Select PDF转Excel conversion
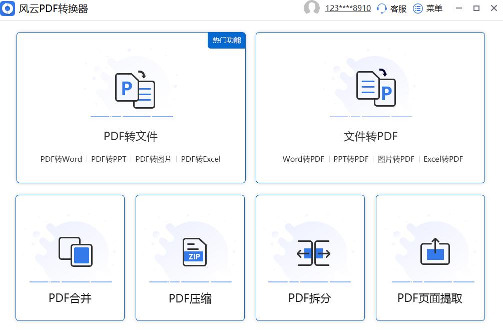Viewport: 503px width, 331px height. 201,159
